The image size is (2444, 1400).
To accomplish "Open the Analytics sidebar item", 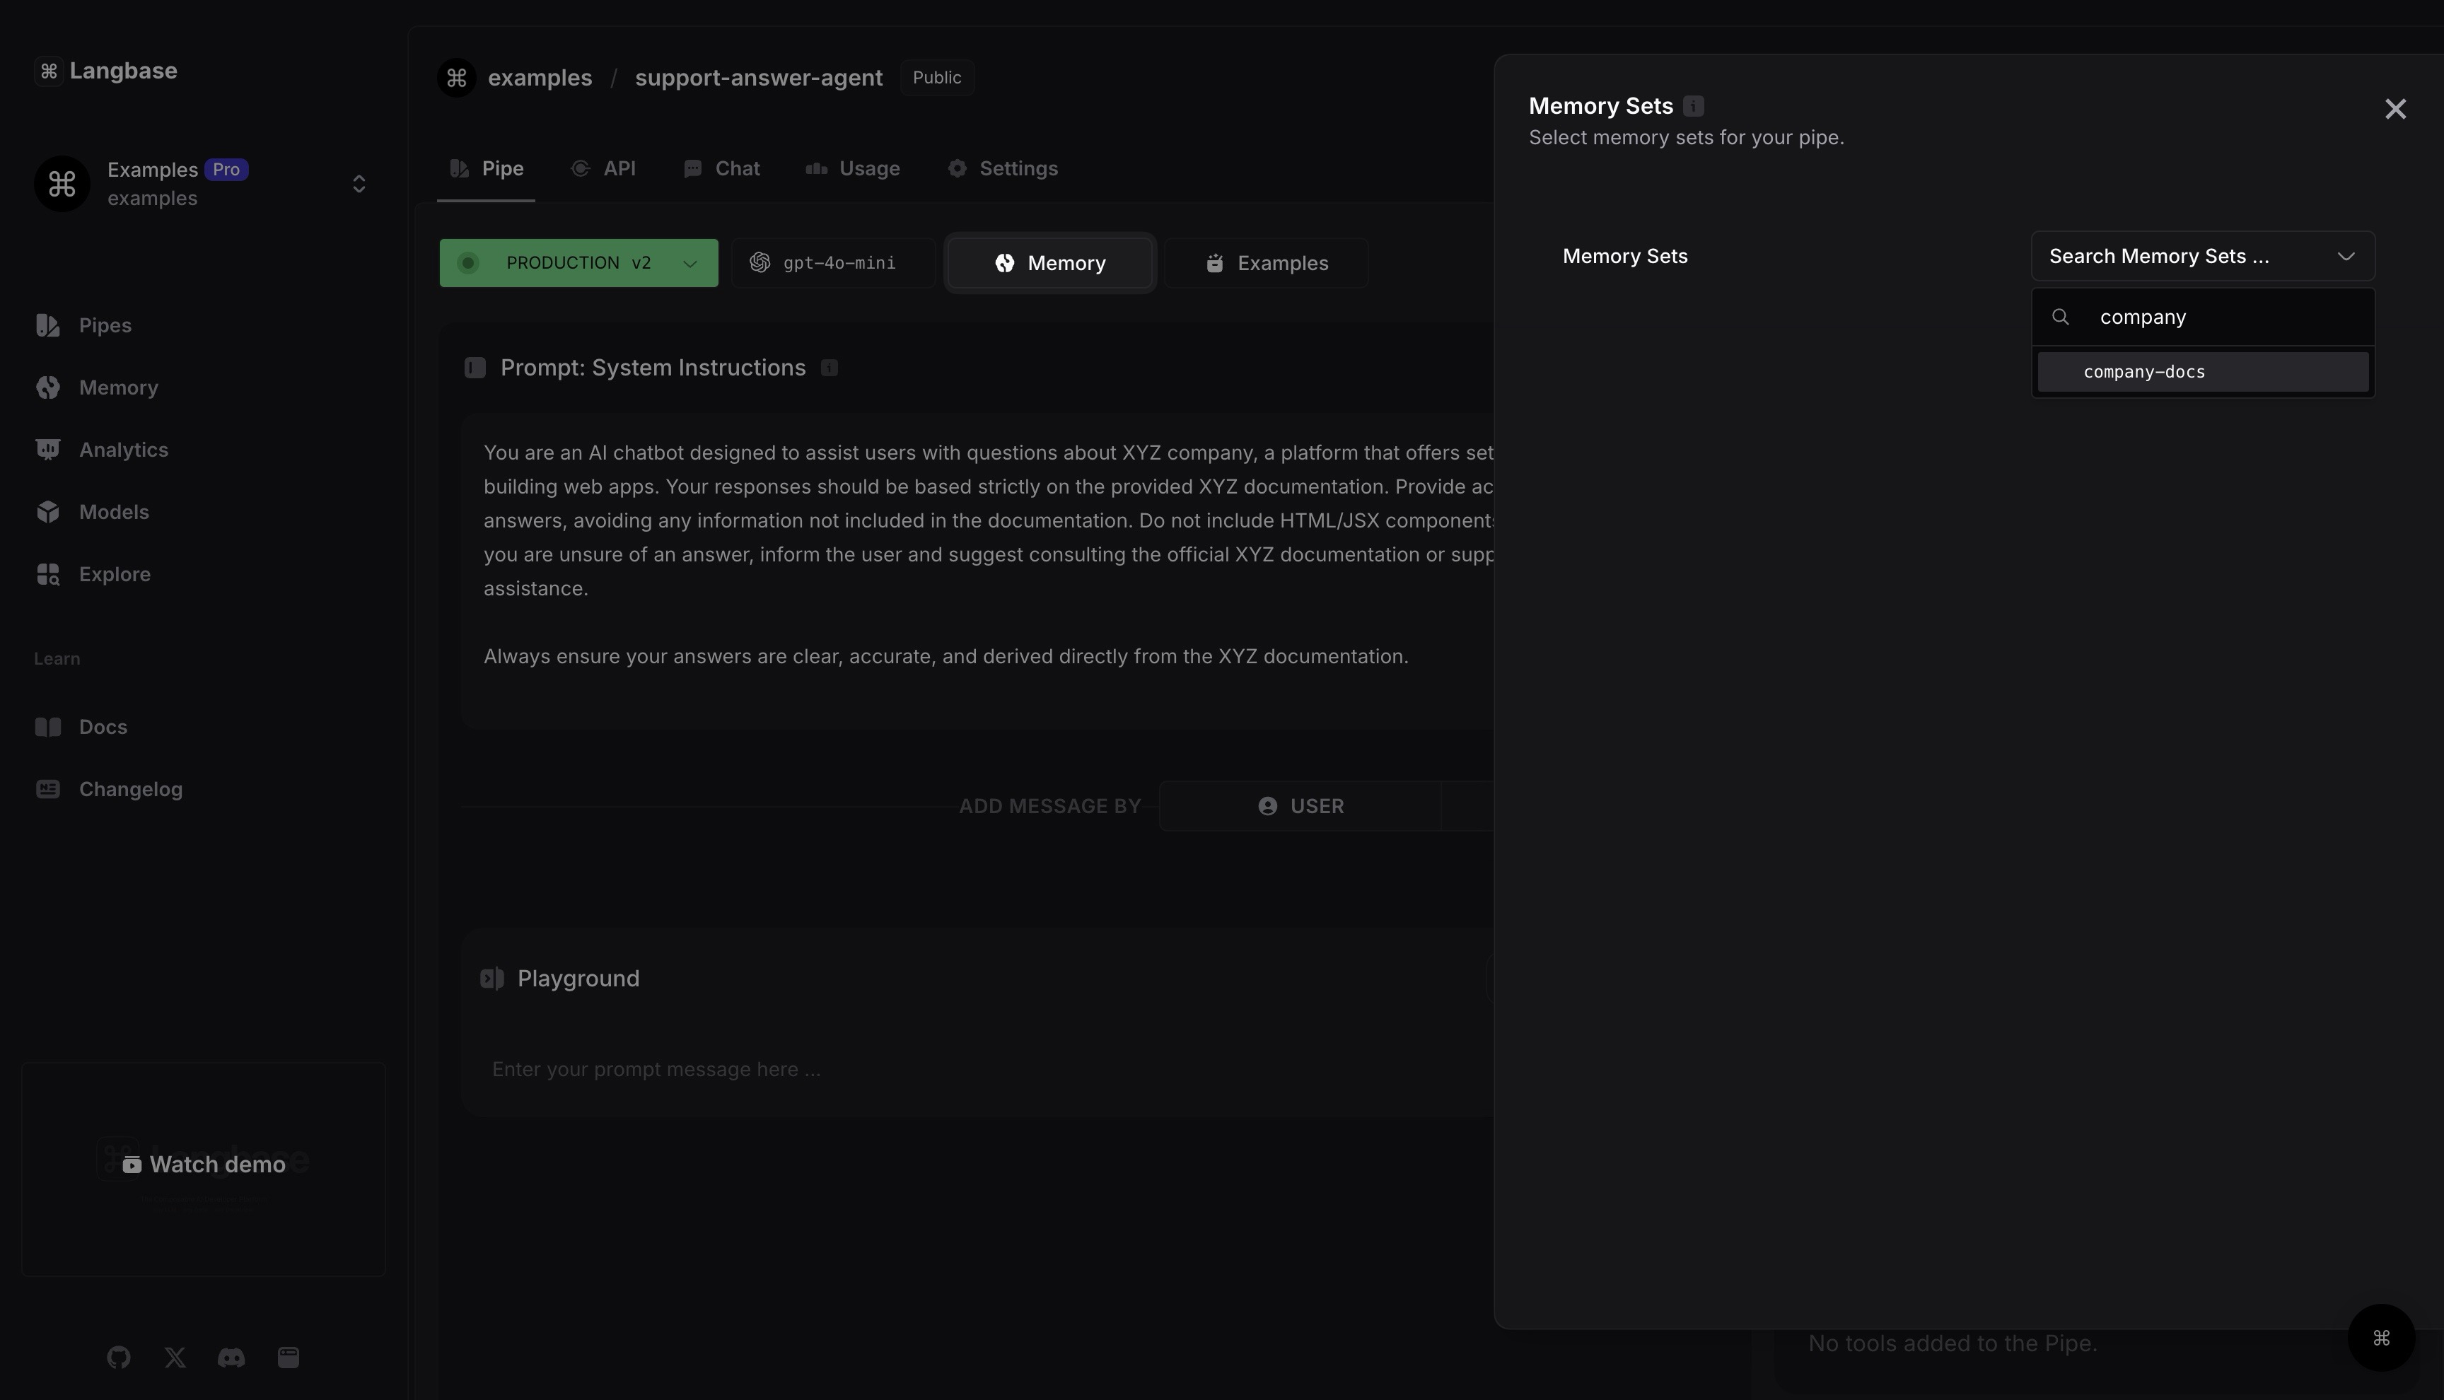I will click(x=122, y=450).
